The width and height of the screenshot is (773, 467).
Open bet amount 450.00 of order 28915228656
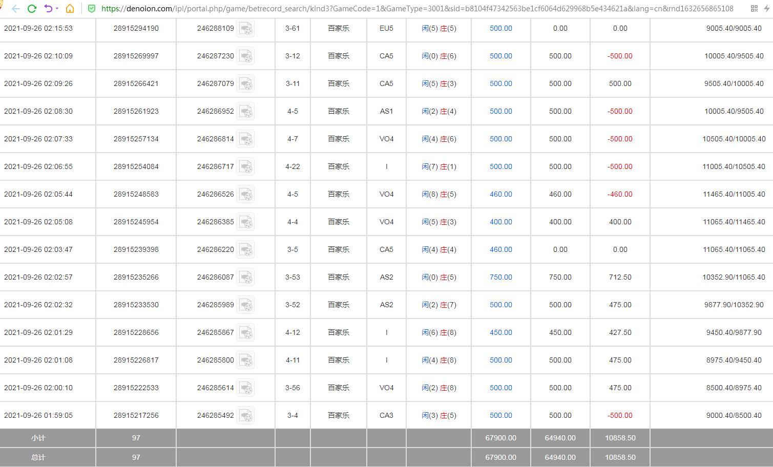point(501,333)
